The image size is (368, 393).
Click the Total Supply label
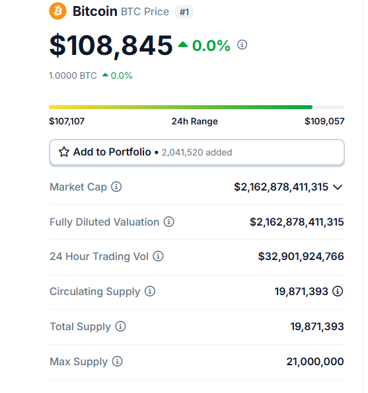coord(80,327)
